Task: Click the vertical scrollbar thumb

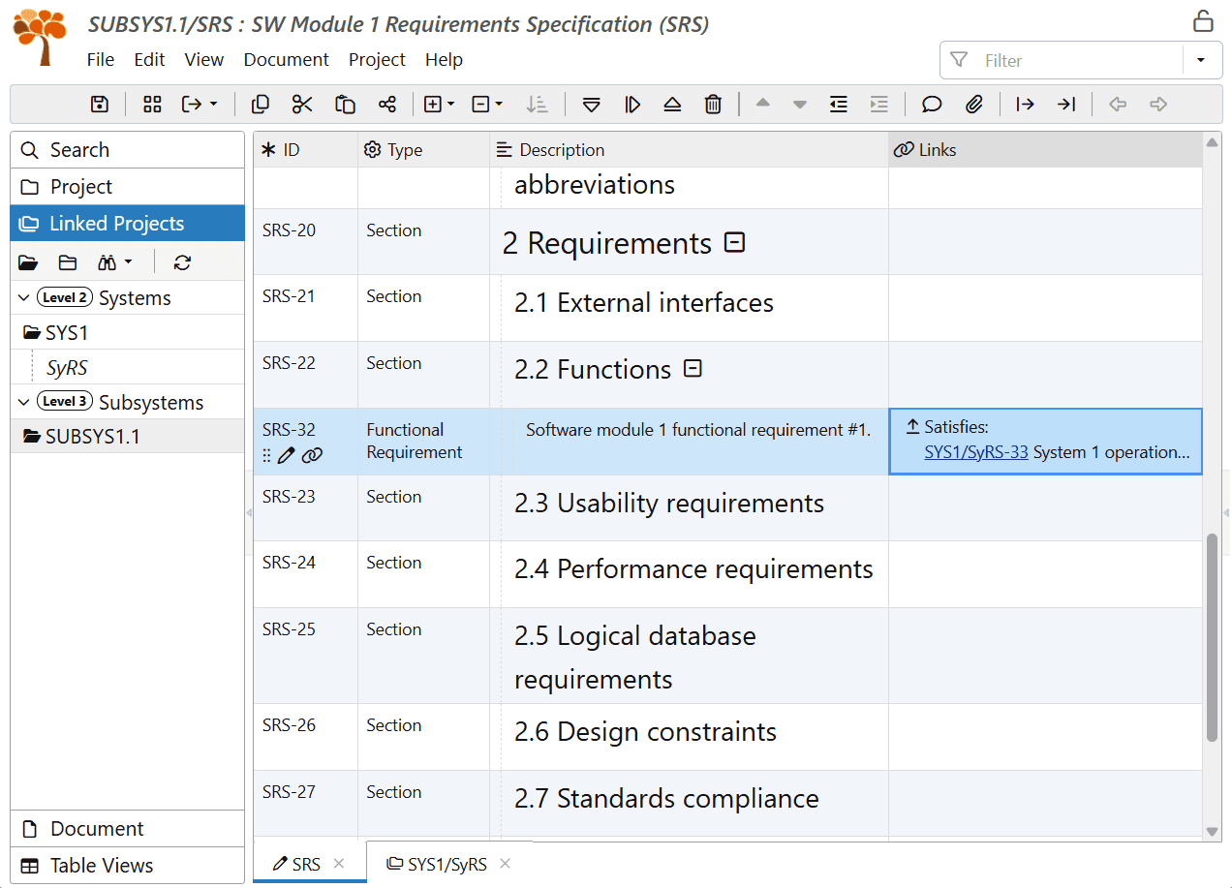Action: 1212,638
